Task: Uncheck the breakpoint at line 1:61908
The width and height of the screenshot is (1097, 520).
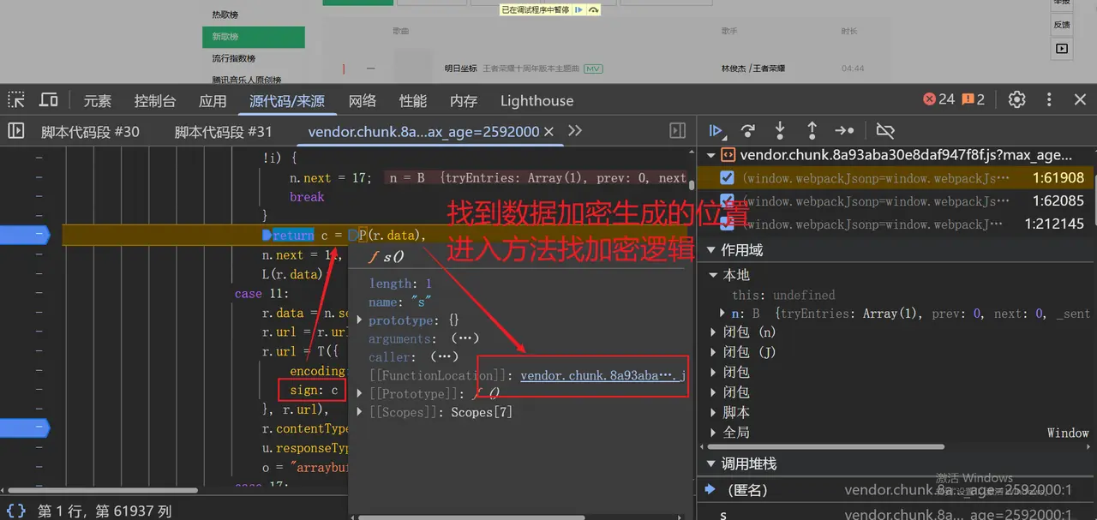Action: pyautogui.click(x=727, y=178)
